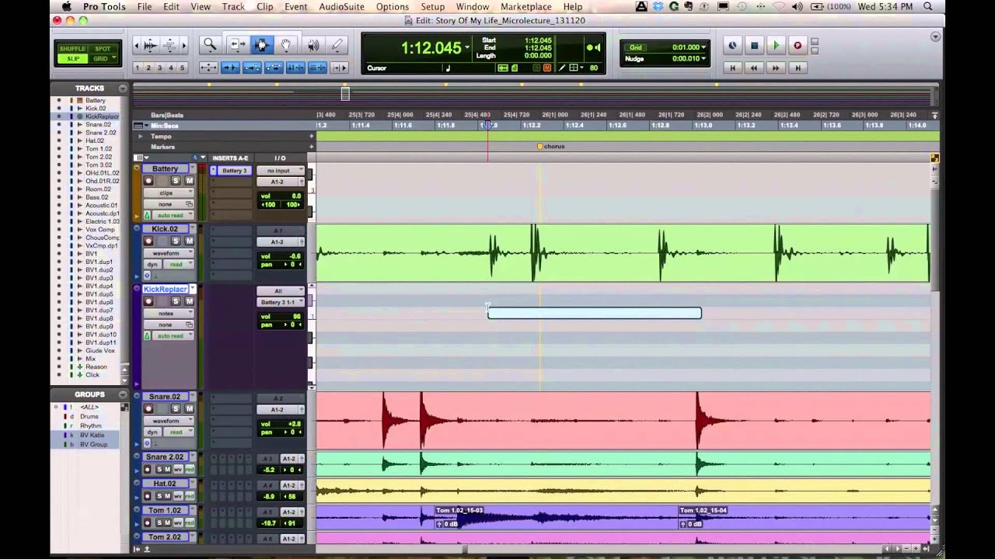Open Battery track 'no input' selector
995x559 pixels.
280,170
